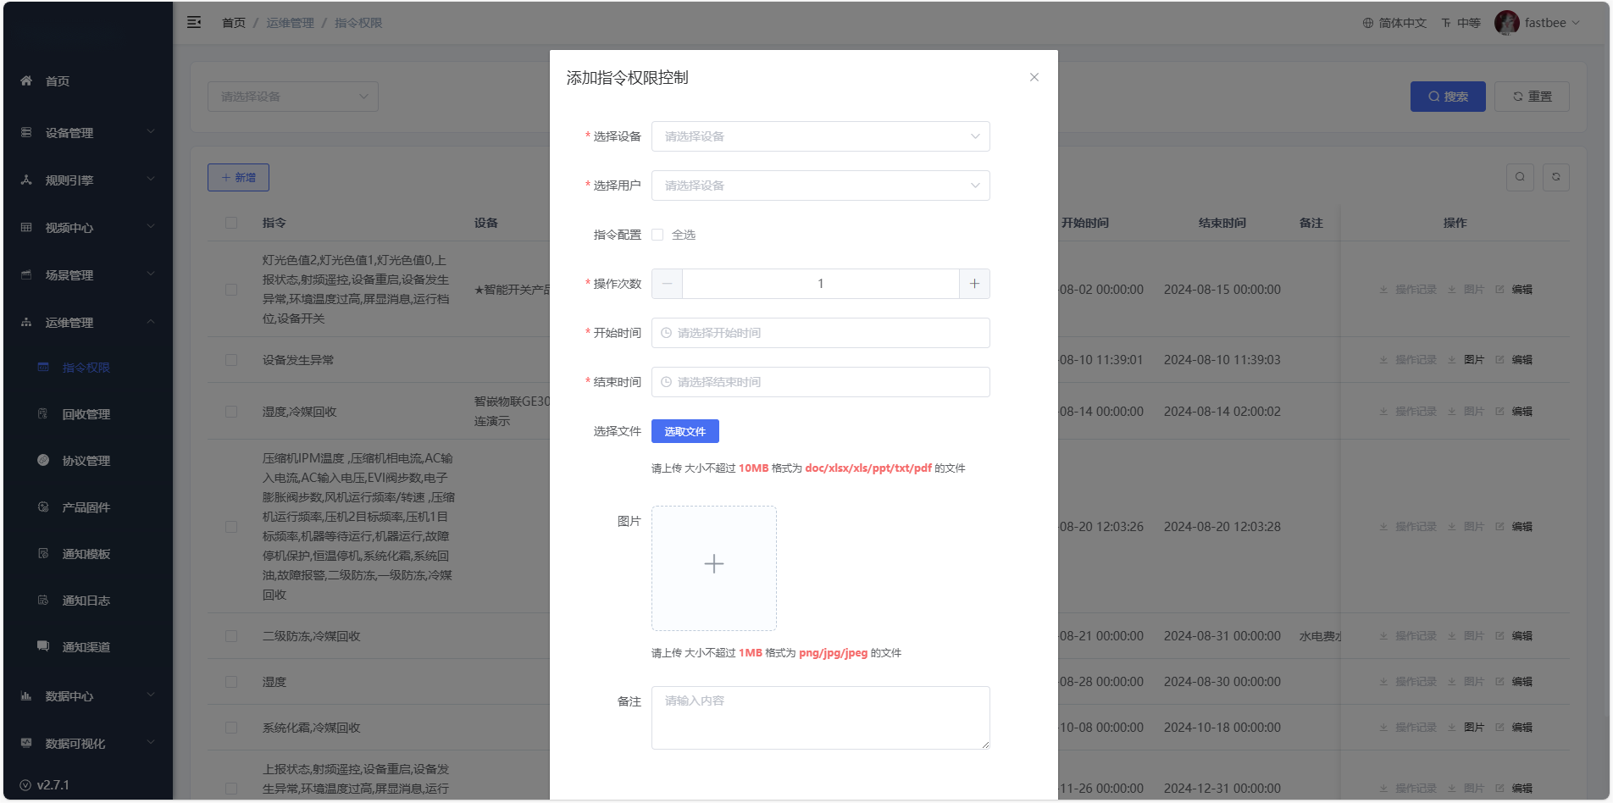Click the sidebar collapse hamburger icon
Screen dimensions: 1613x803
194,23
